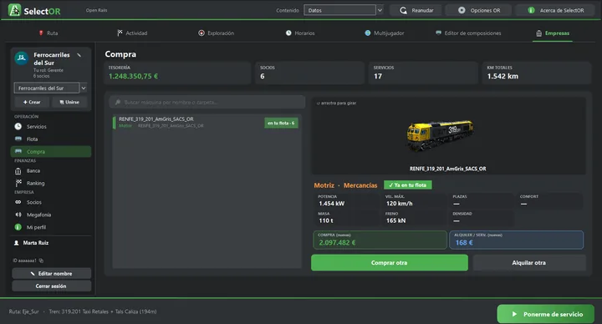Click the Multijugador globe icon
This screenshot has height=324, width=602.
(367, 33)
